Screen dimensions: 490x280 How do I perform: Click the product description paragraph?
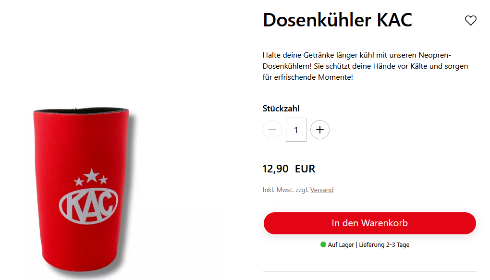tap(365, 66)
